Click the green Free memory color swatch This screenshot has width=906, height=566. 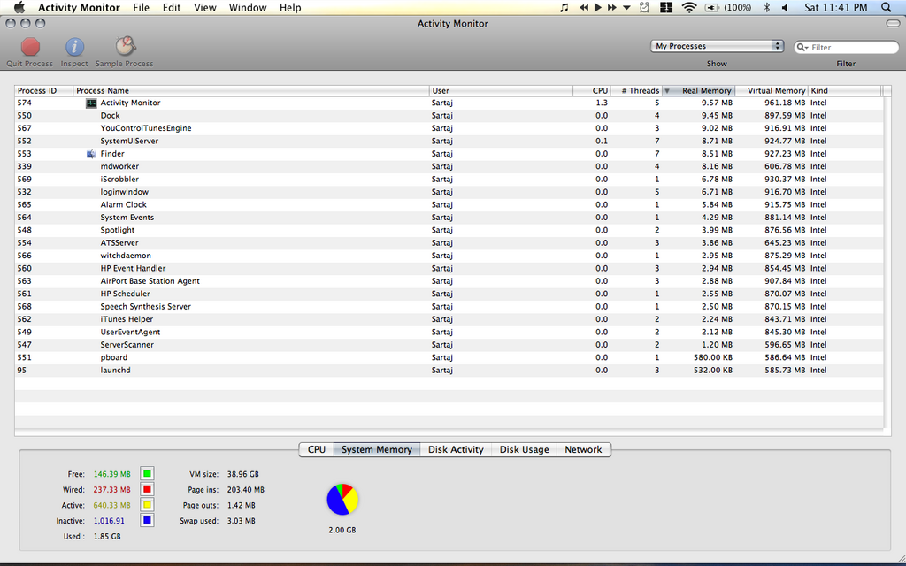[x=148, y=474]
